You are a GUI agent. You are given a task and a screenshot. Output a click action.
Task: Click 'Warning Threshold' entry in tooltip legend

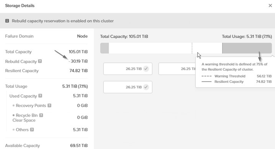(230, 76)
